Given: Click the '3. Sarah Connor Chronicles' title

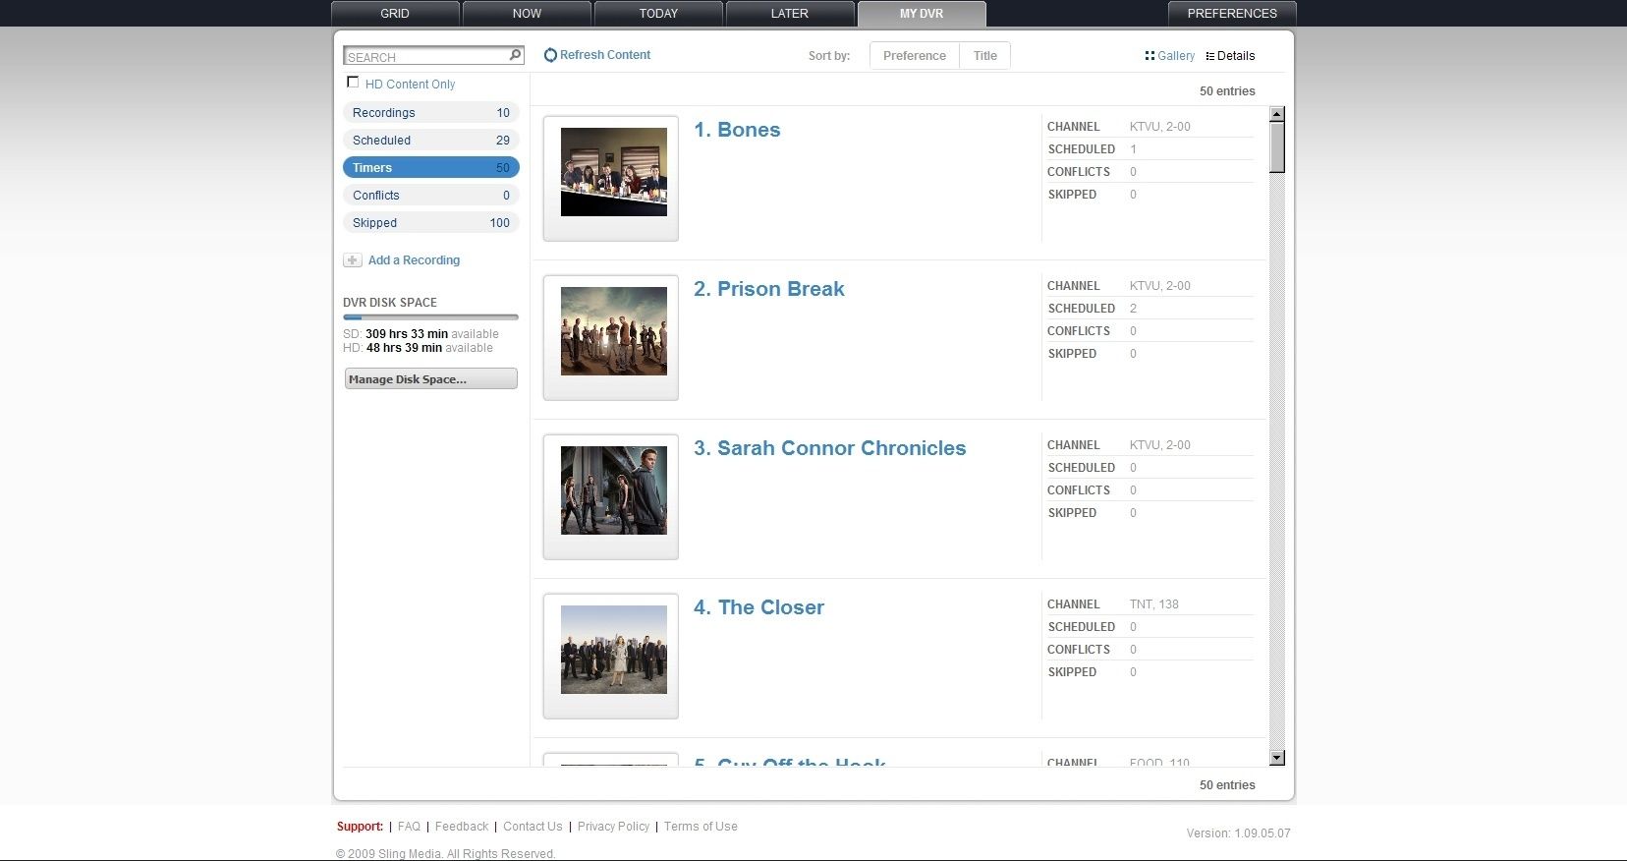Looking at the screenshot, I should [x=830, y=448].
